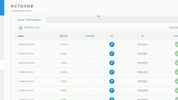Click the date 27 Май 2016 21:50
The image size is (178, 100).
coord(26,91)
